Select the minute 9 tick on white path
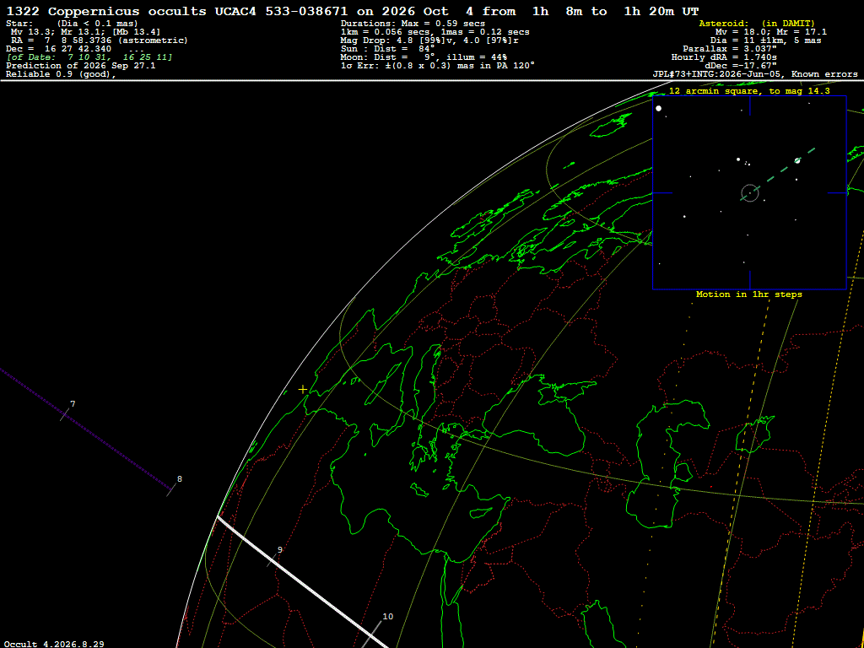 pos(273,560)
